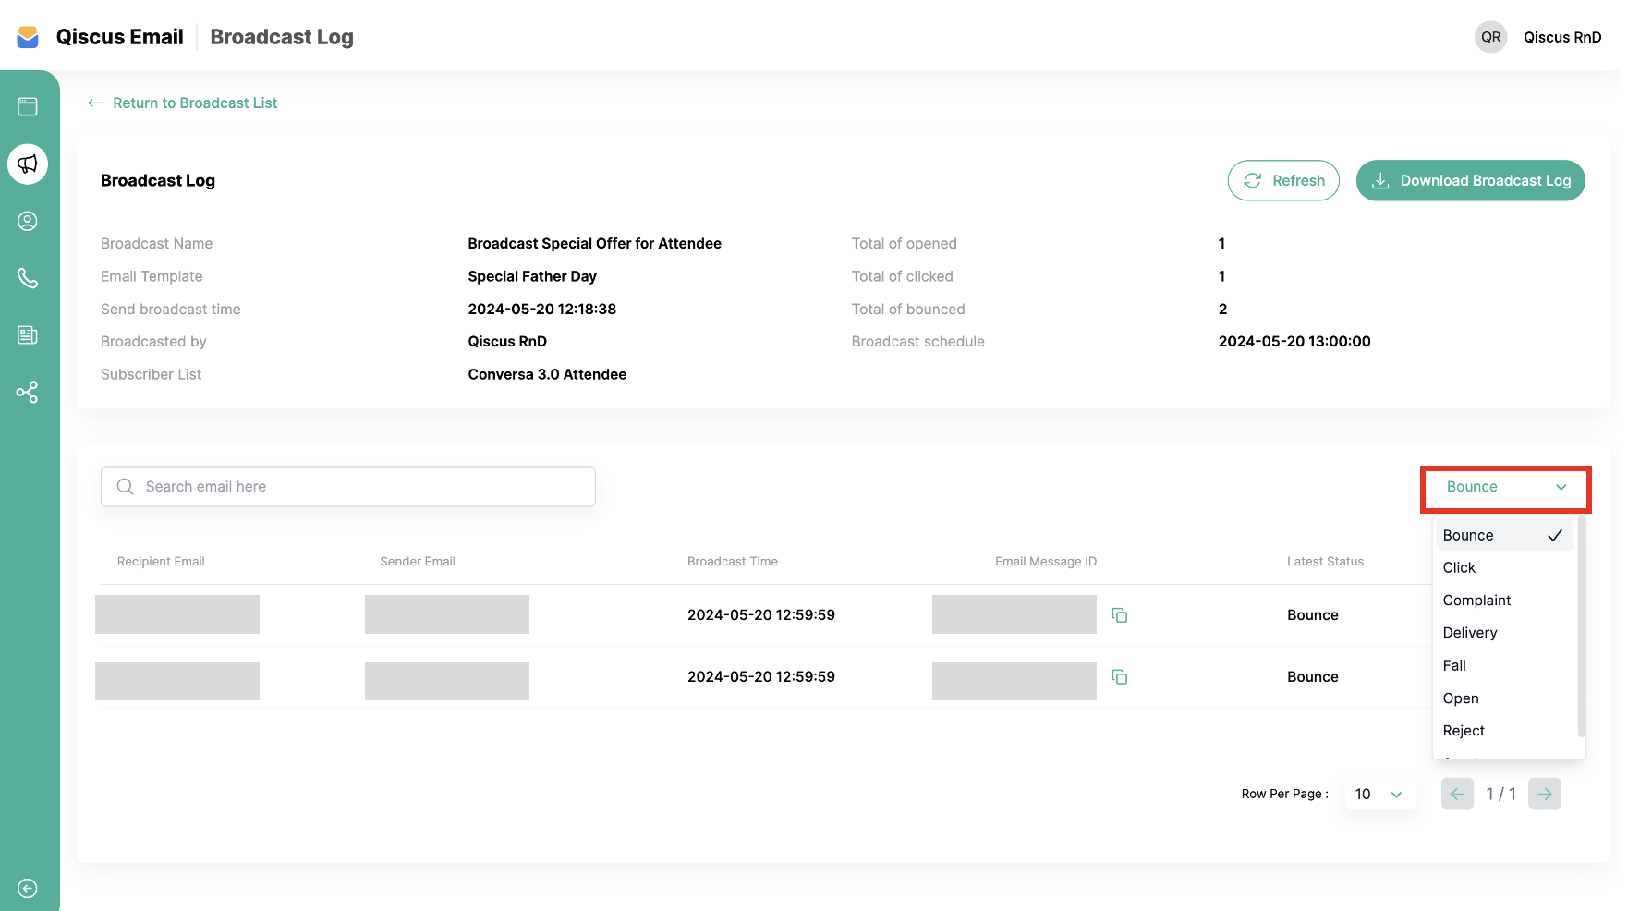Screen dimensions: 1628x911
Task: Click the phone sidebar icon
Action: tap(28, 278)
